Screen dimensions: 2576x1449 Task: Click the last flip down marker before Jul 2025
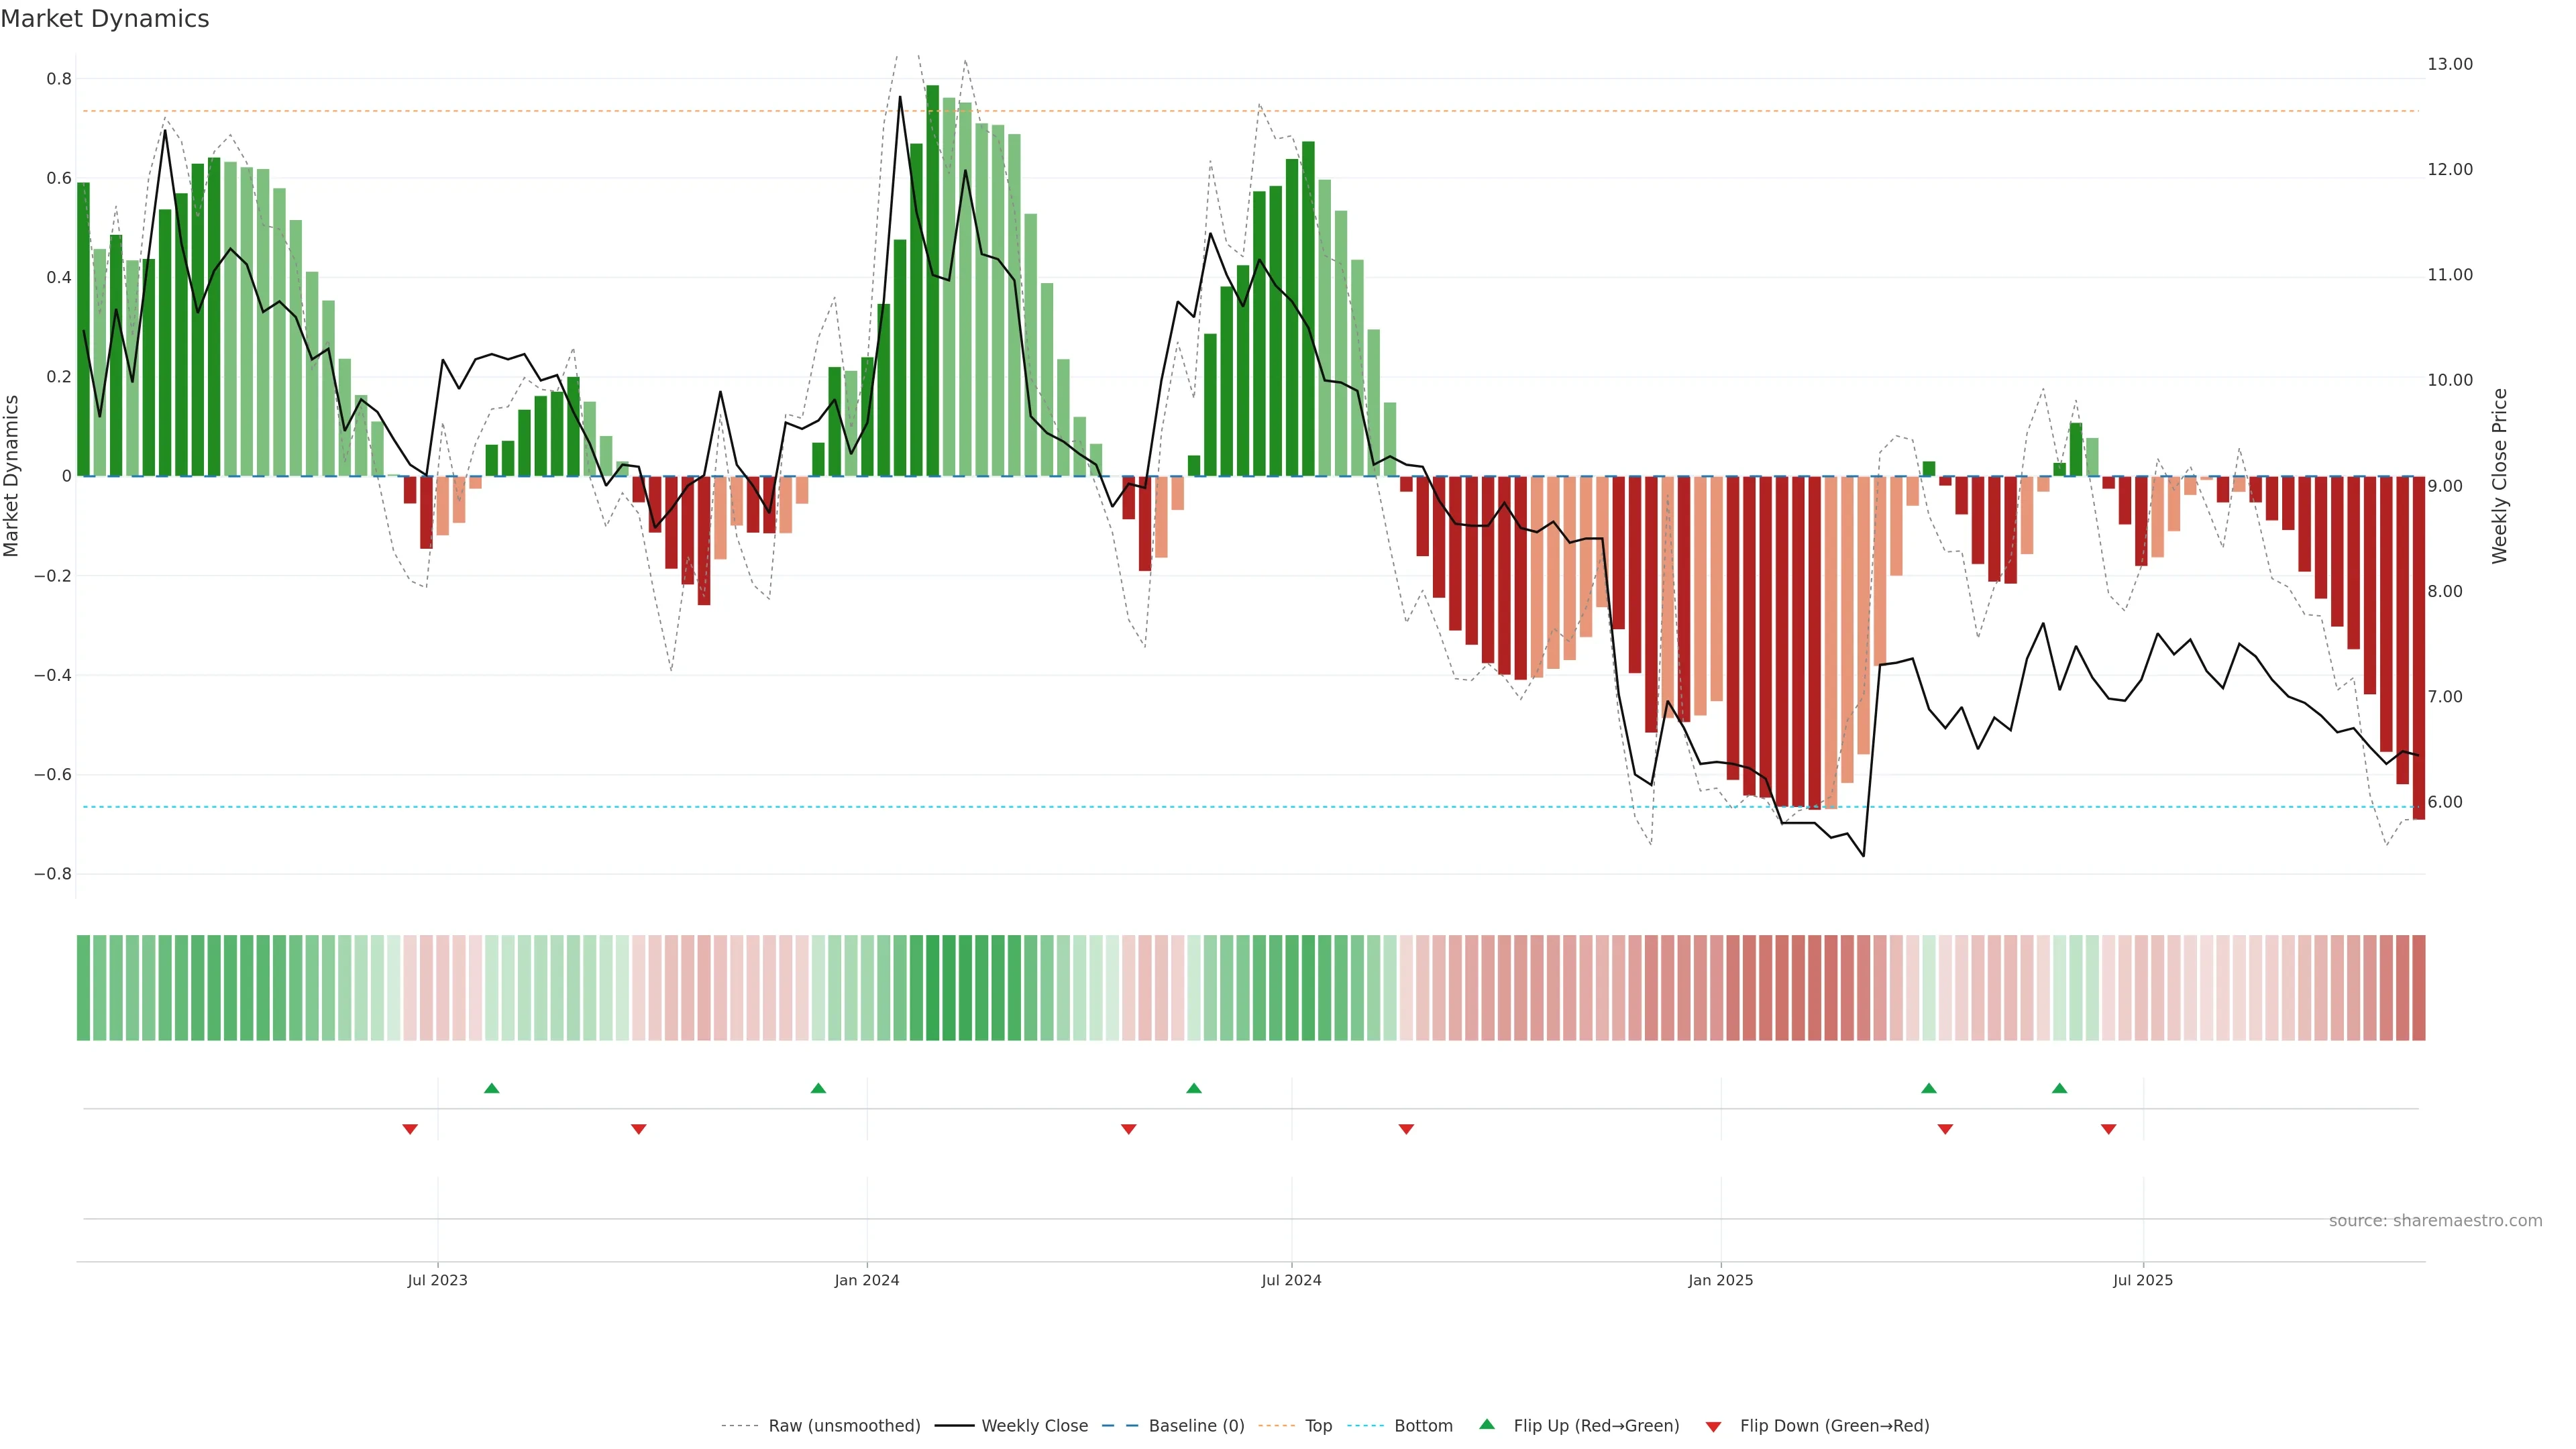pyautogui.click(x=2108, y=1129)
